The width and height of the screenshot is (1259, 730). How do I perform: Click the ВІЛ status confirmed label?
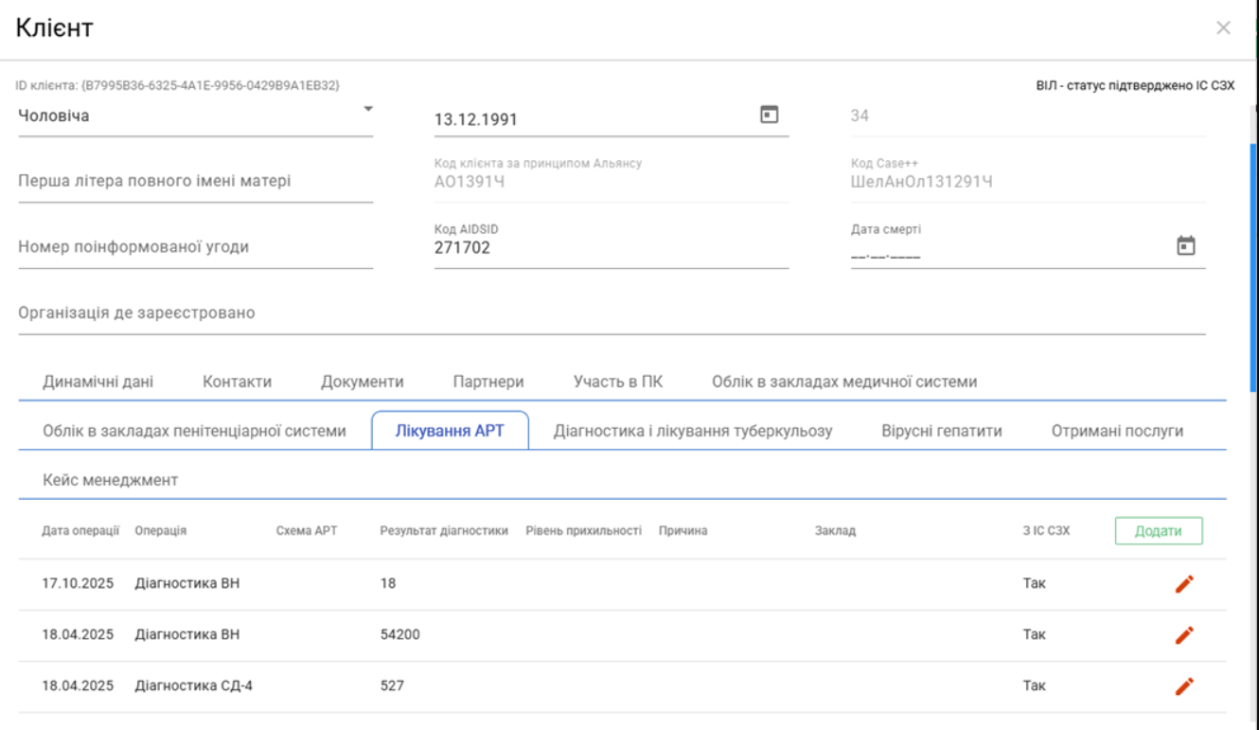[1135, 86]
